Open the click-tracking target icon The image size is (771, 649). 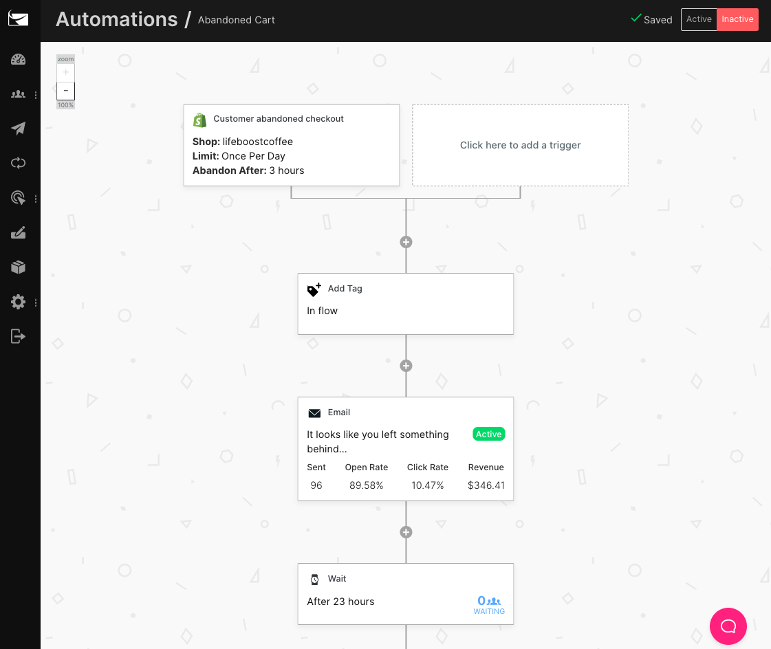[18, 197]
